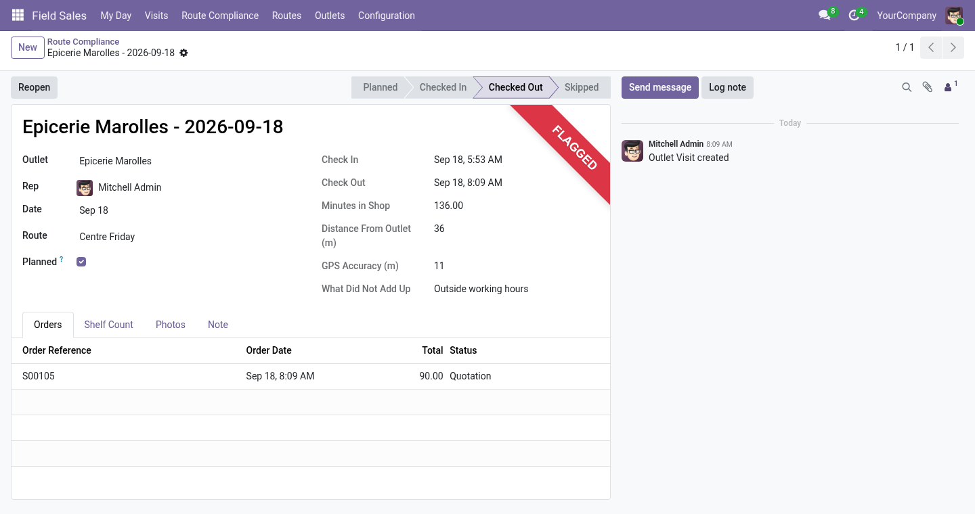Show followers person icon
This screenshot has width=975, height=514.
pos(951,87)
